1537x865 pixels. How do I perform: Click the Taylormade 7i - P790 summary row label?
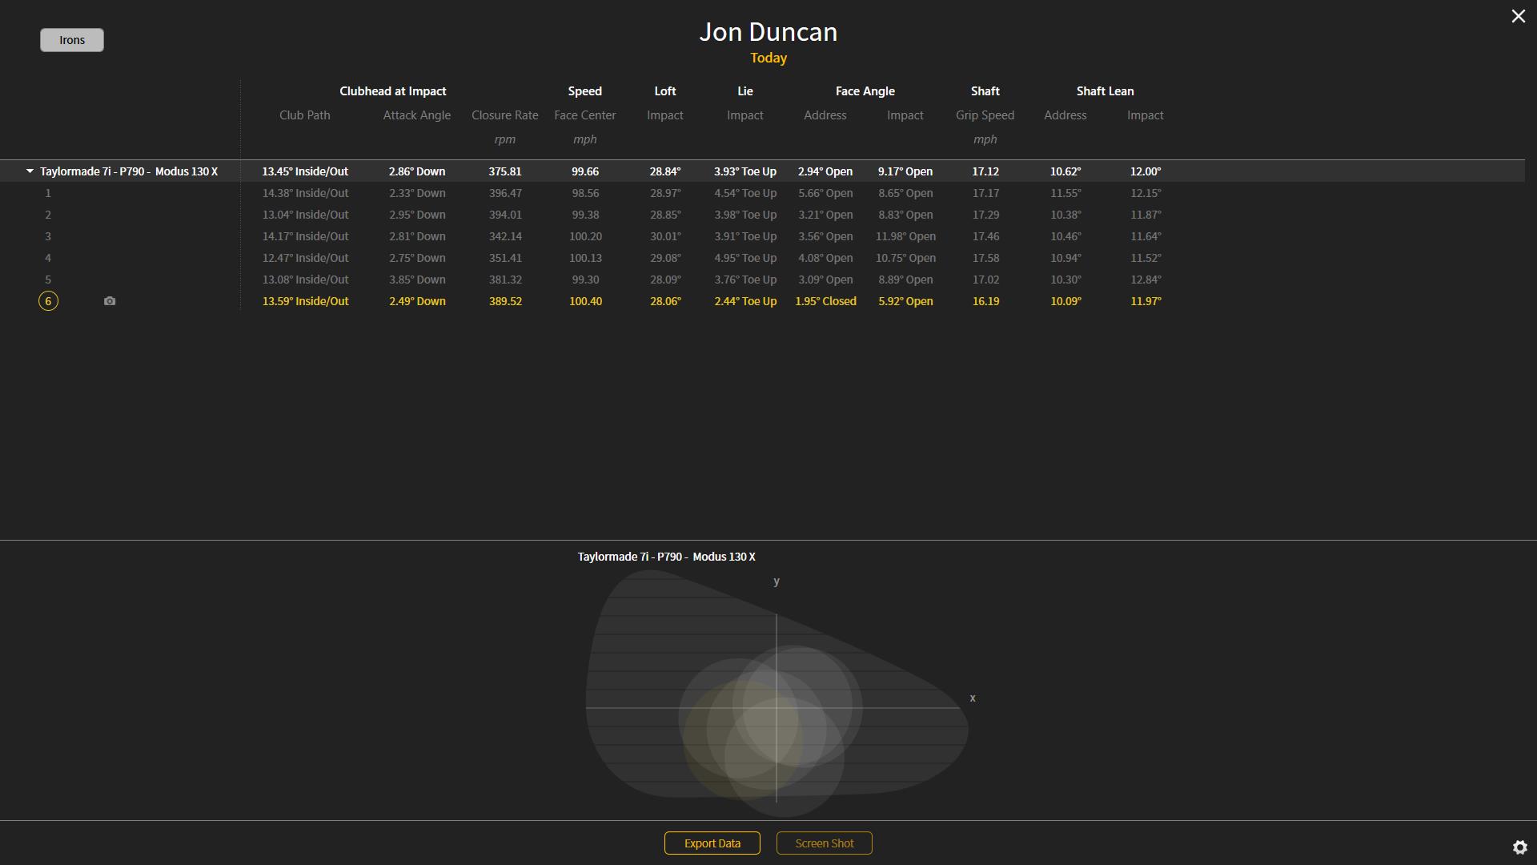pos(129,171)
